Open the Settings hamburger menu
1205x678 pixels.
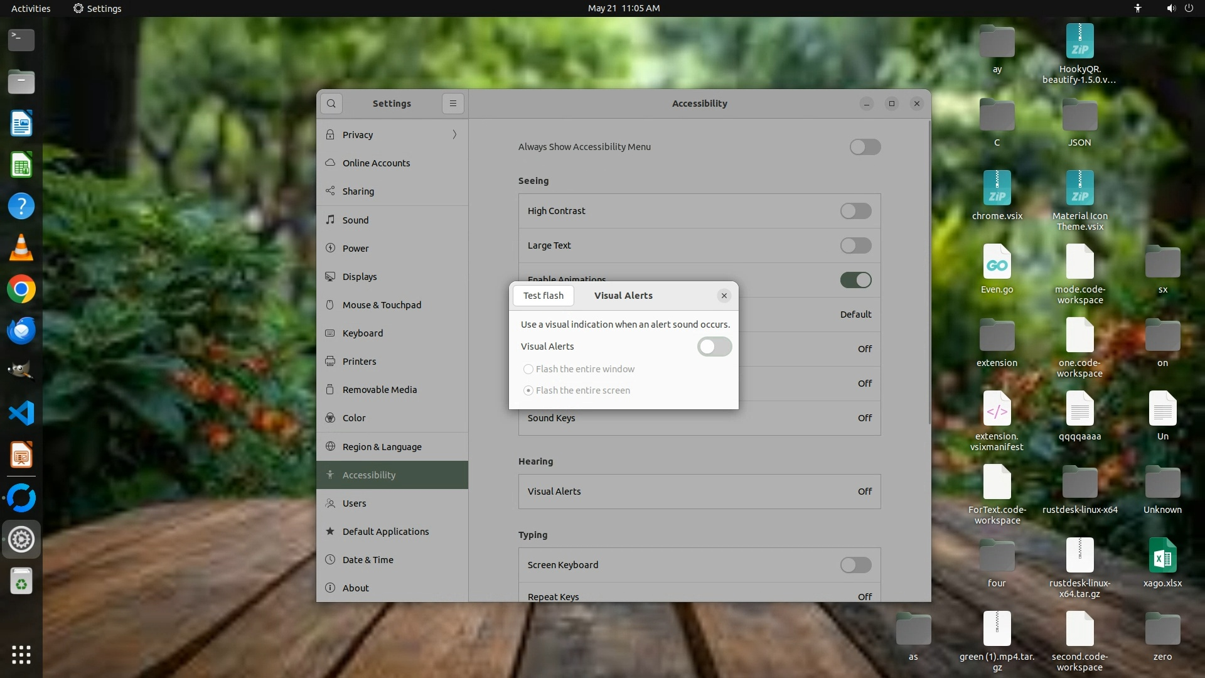point(453,104)
